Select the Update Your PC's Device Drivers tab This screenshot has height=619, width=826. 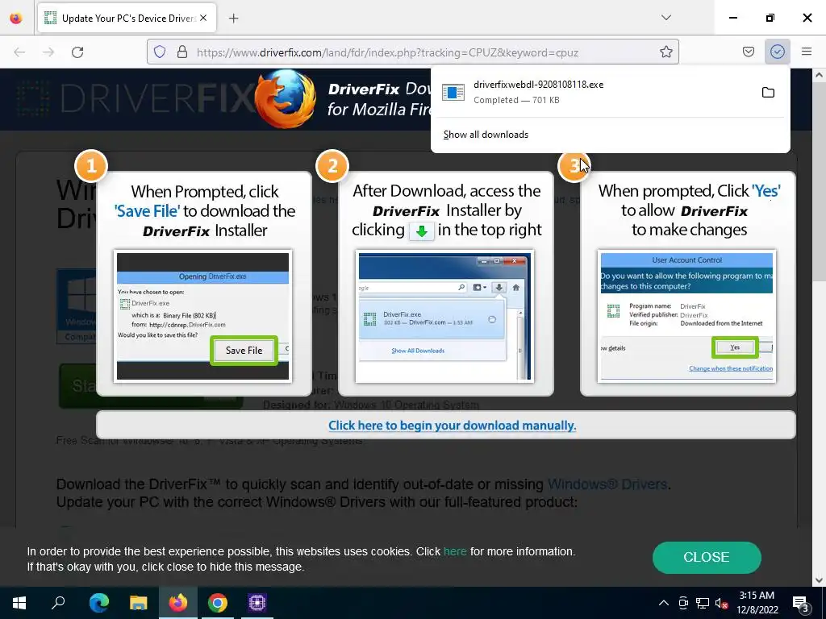click(x=127, y=18)
